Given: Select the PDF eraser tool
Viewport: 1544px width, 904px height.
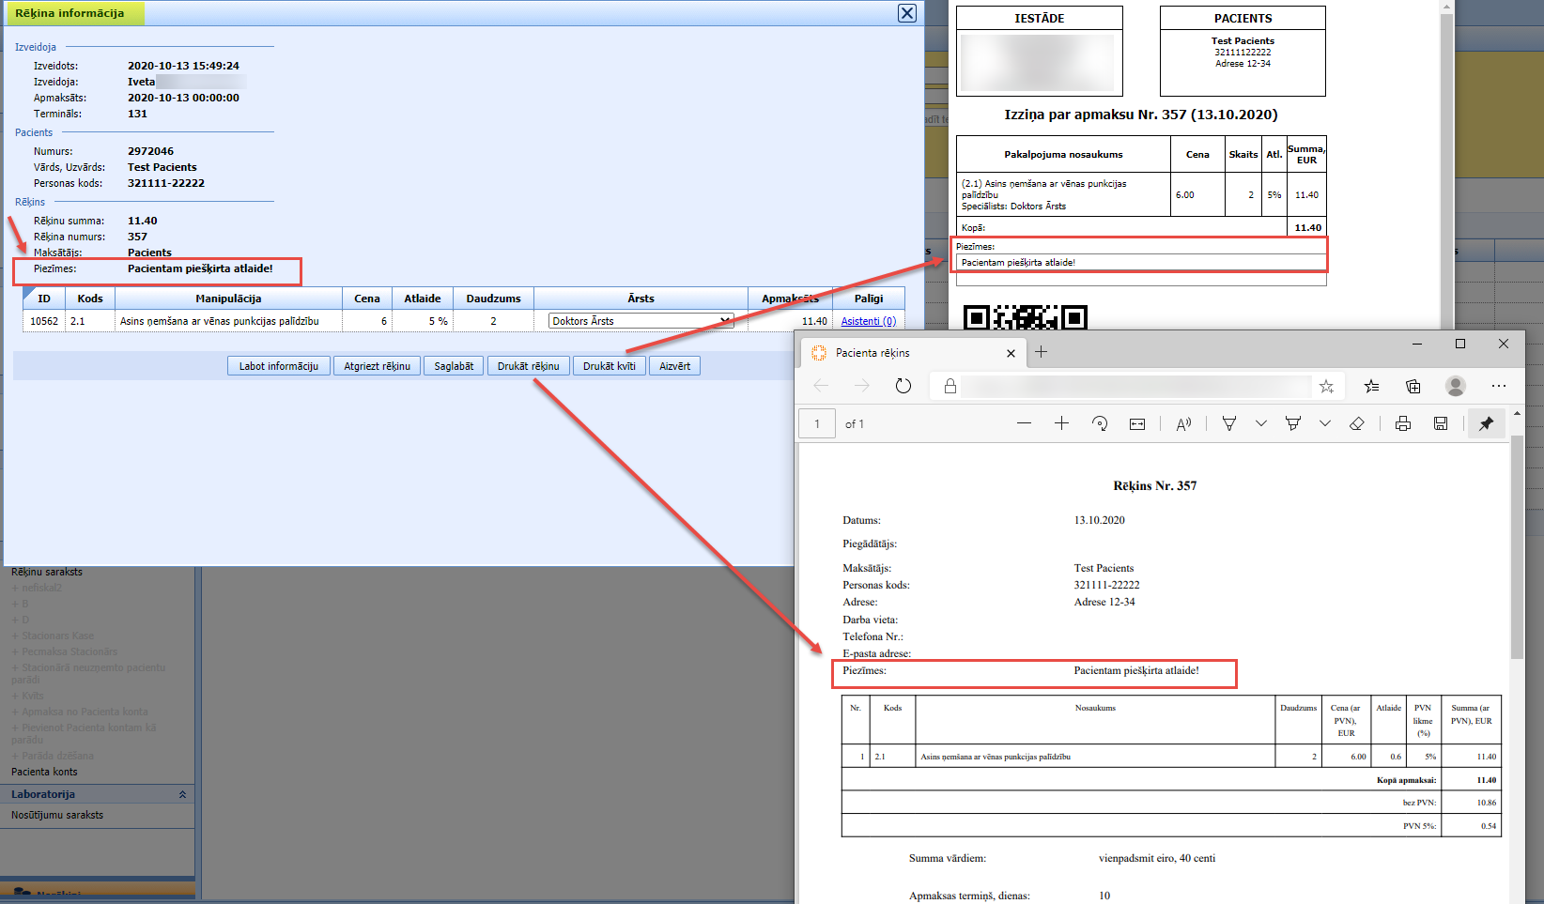Looking at the screenshot, I should click(1356, 424).
